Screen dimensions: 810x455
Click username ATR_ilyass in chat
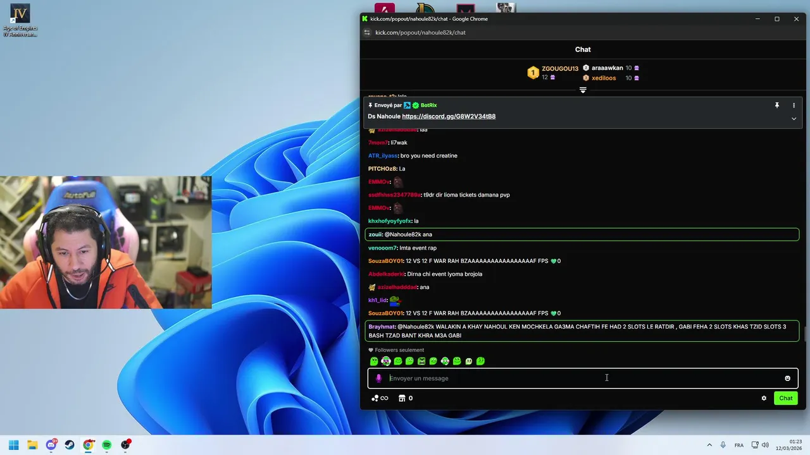point(383,155)
